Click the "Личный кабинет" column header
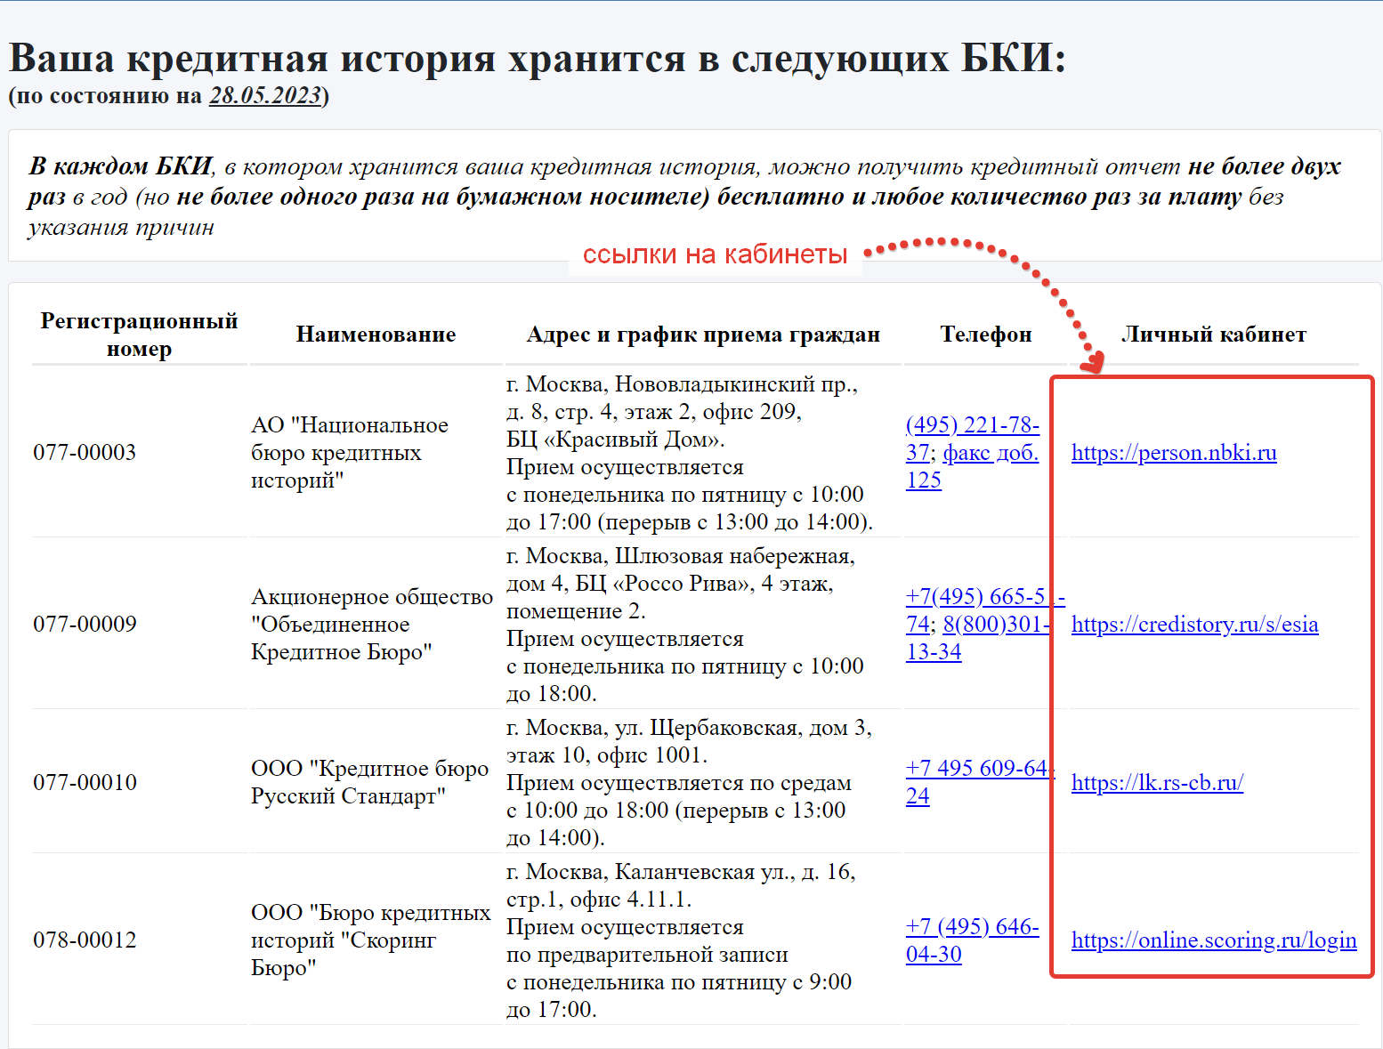Image resolution: width=1383 pixels, height=1049 pixels. (x=1214, y=335)
